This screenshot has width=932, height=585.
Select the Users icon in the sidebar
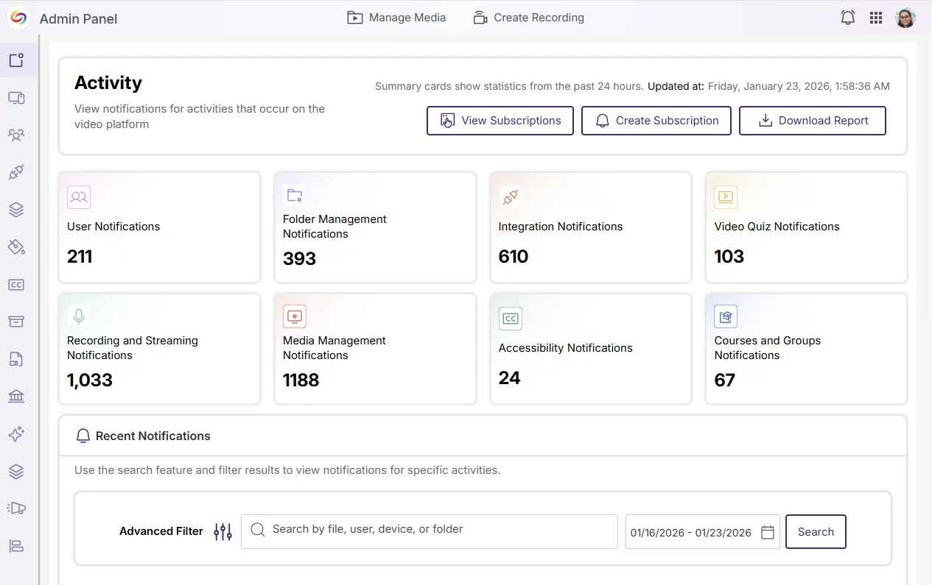click(16, 135)
